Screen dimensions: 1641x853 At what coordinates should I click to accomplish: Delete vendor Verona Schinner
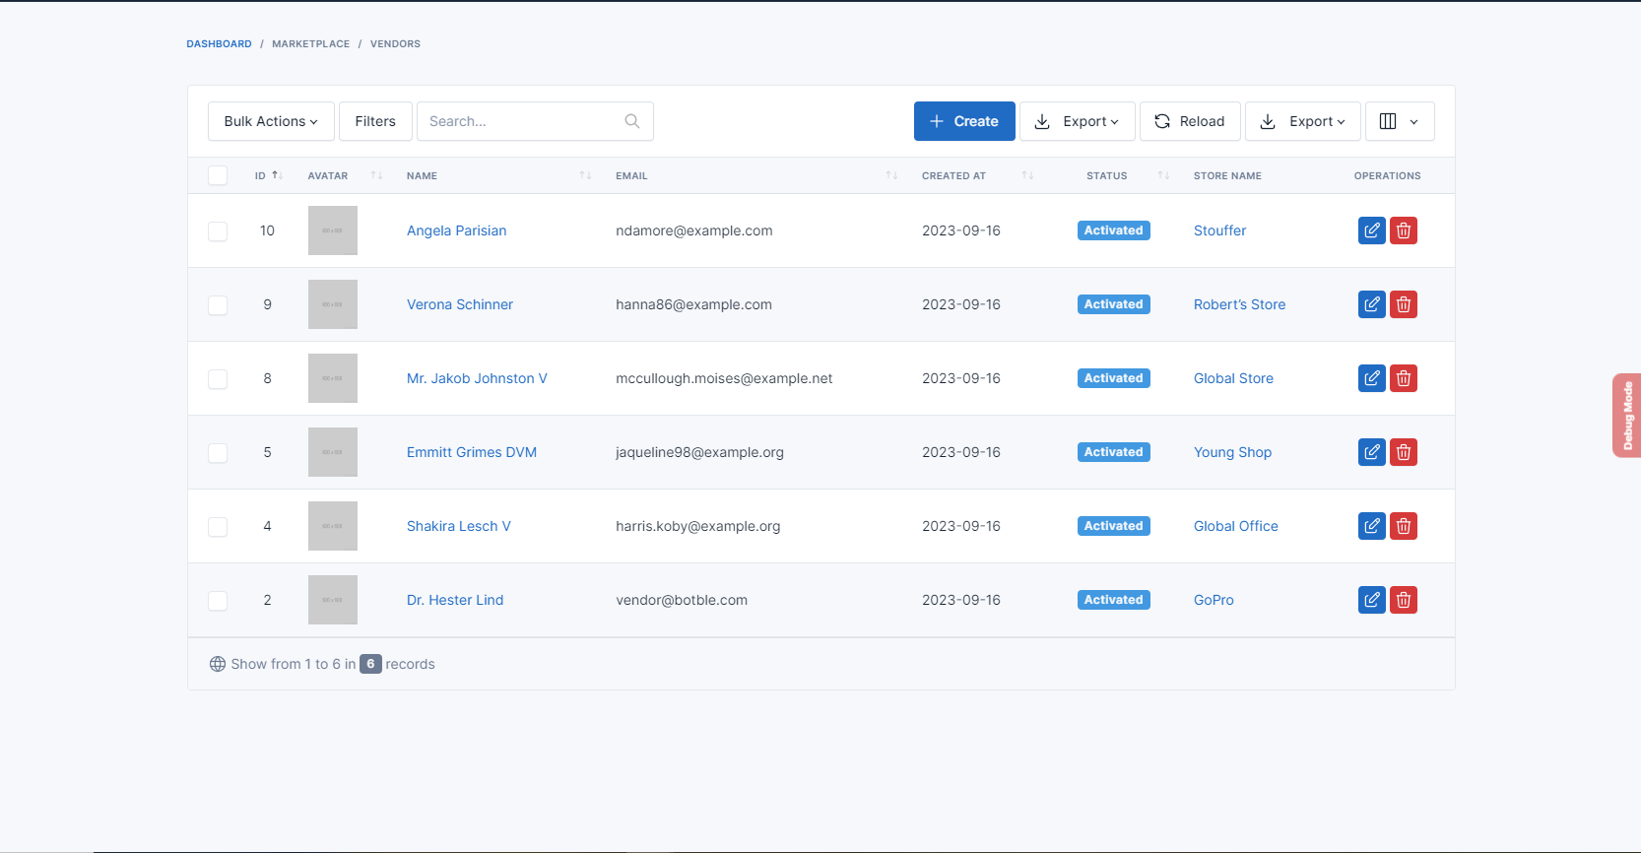[1404, 304]
